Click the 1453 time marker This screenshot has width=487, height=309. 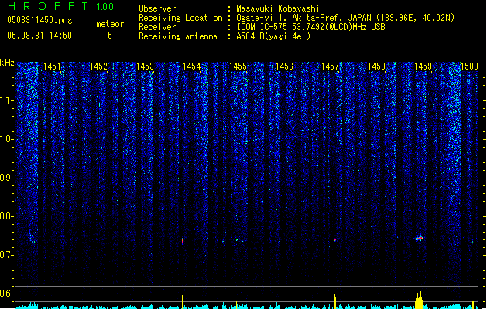(x=145, y=66)
